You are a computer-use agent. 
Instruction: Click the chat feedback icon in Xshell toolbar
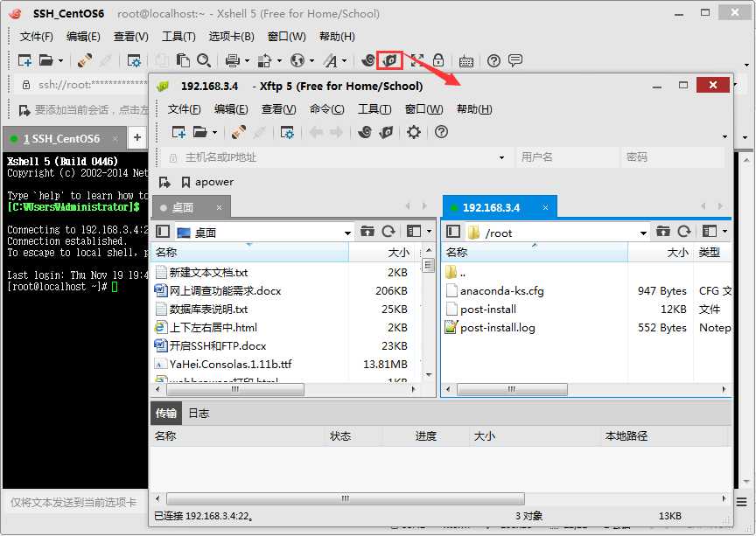pos(515,60)
